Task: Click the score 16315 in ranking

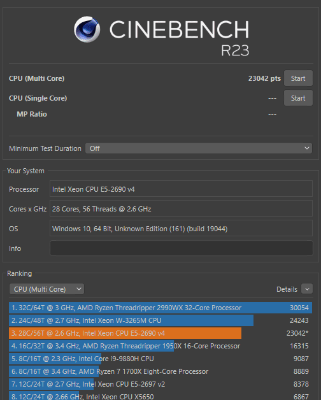Action: click(299, 346)
